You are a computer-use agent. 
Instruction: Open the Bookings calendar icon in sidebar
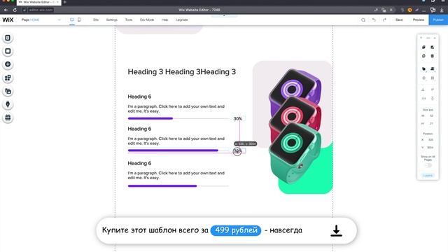[x=8, y=118]
